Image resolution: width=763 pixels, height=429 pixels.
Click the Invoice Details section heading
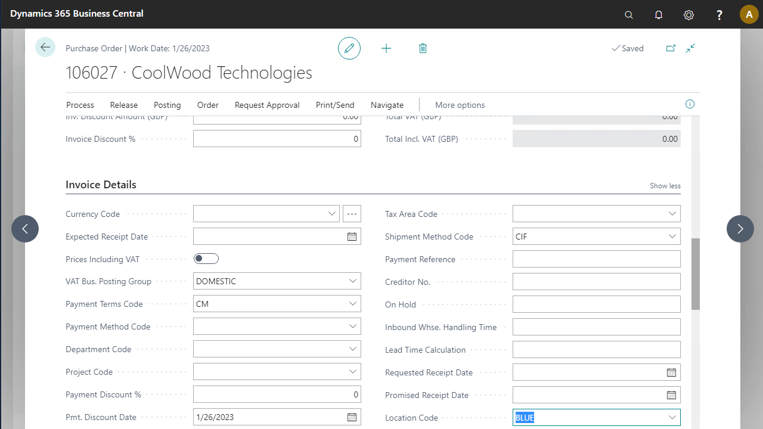coord(101,185)
